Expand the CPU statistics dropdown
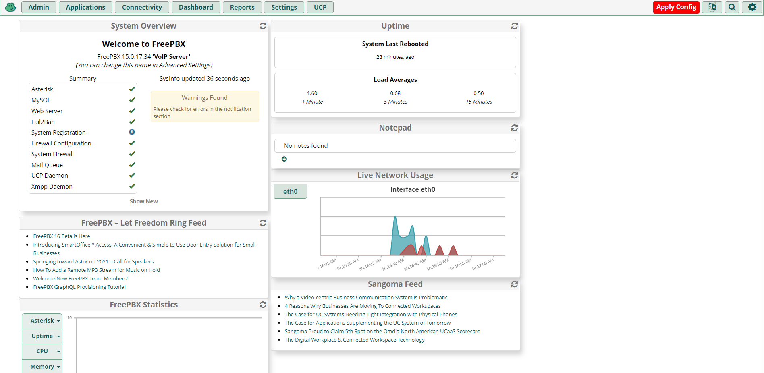Image resolution: width=764 pixels, height=373 pixels. tap(42, 351)
